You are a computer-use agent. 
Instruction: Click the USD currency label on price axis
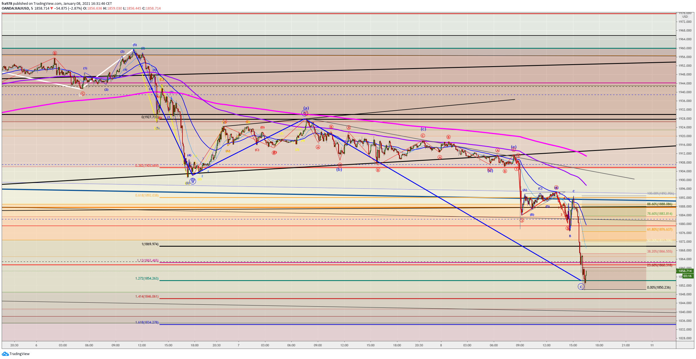(685, 17)
